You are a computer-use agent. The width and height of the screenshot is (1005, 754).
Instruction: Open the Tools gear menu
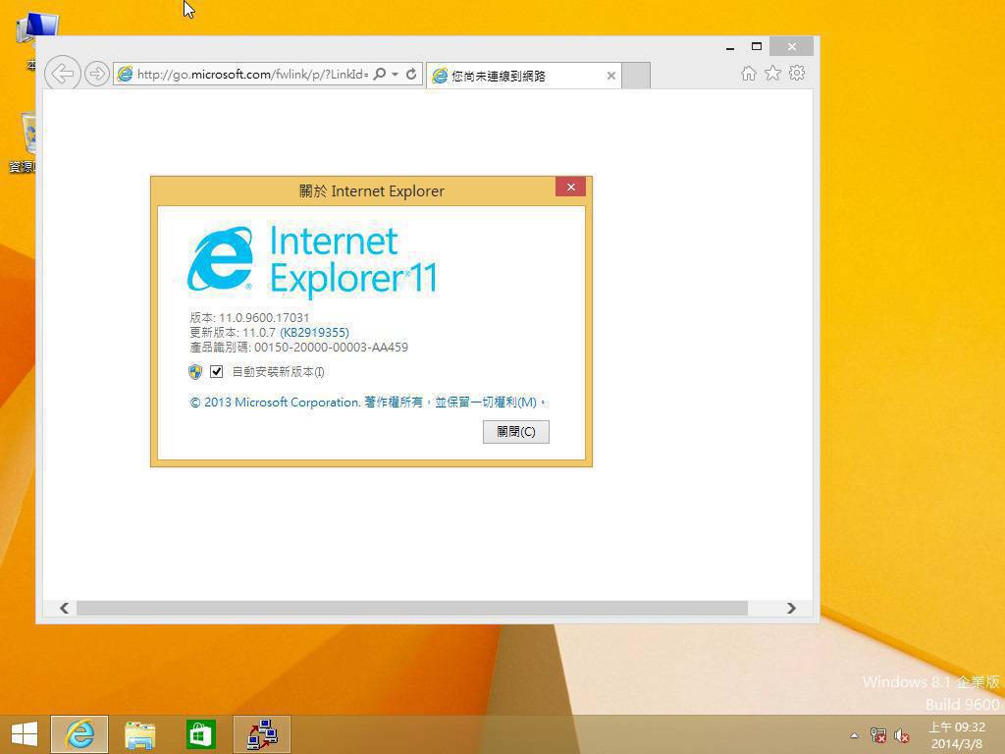tap(797, 73)
